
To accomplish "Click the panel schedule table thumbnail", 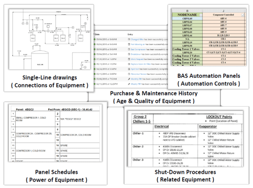I will click(55, 133).
